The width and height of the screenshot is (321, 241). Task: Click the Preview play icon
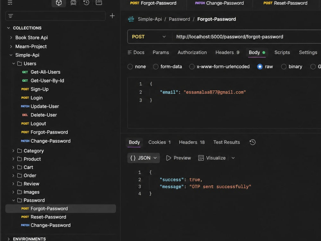click(169, 158)
